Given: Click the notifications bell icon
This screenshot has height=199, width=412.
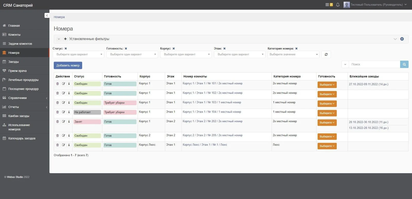Looking at the screenshot, I should [338, 5].
